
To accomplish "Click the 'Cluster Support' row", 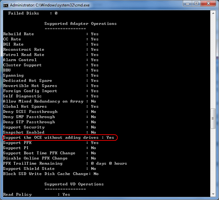I will point(51,65).
